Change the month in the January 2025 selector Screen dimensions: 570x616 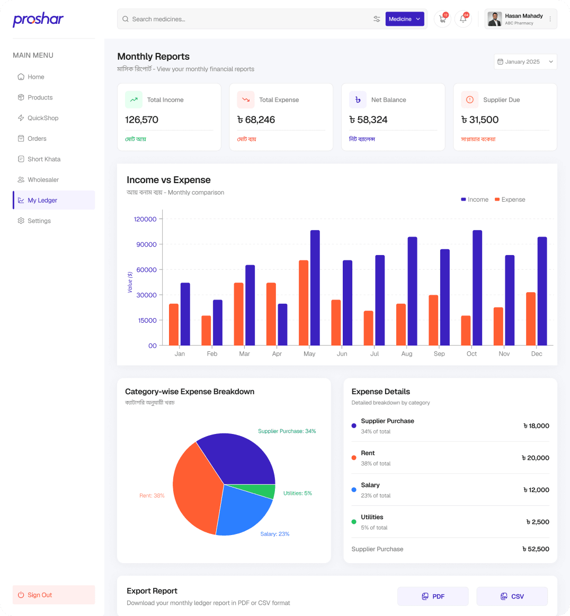click(x=525, y=61)
